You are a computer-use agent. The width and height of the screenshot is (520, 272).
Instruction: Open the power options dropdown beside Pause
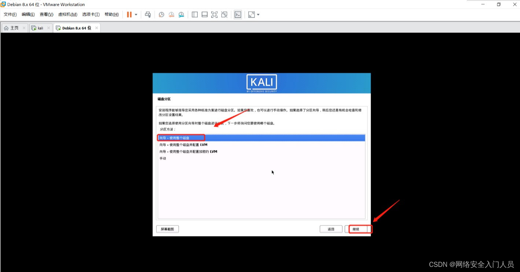(136, 15)
